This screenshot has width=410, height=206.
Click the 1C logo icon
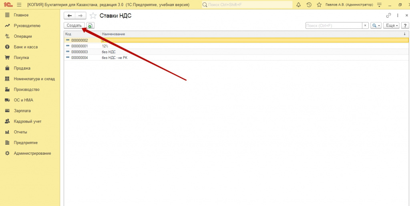point(8,5)
